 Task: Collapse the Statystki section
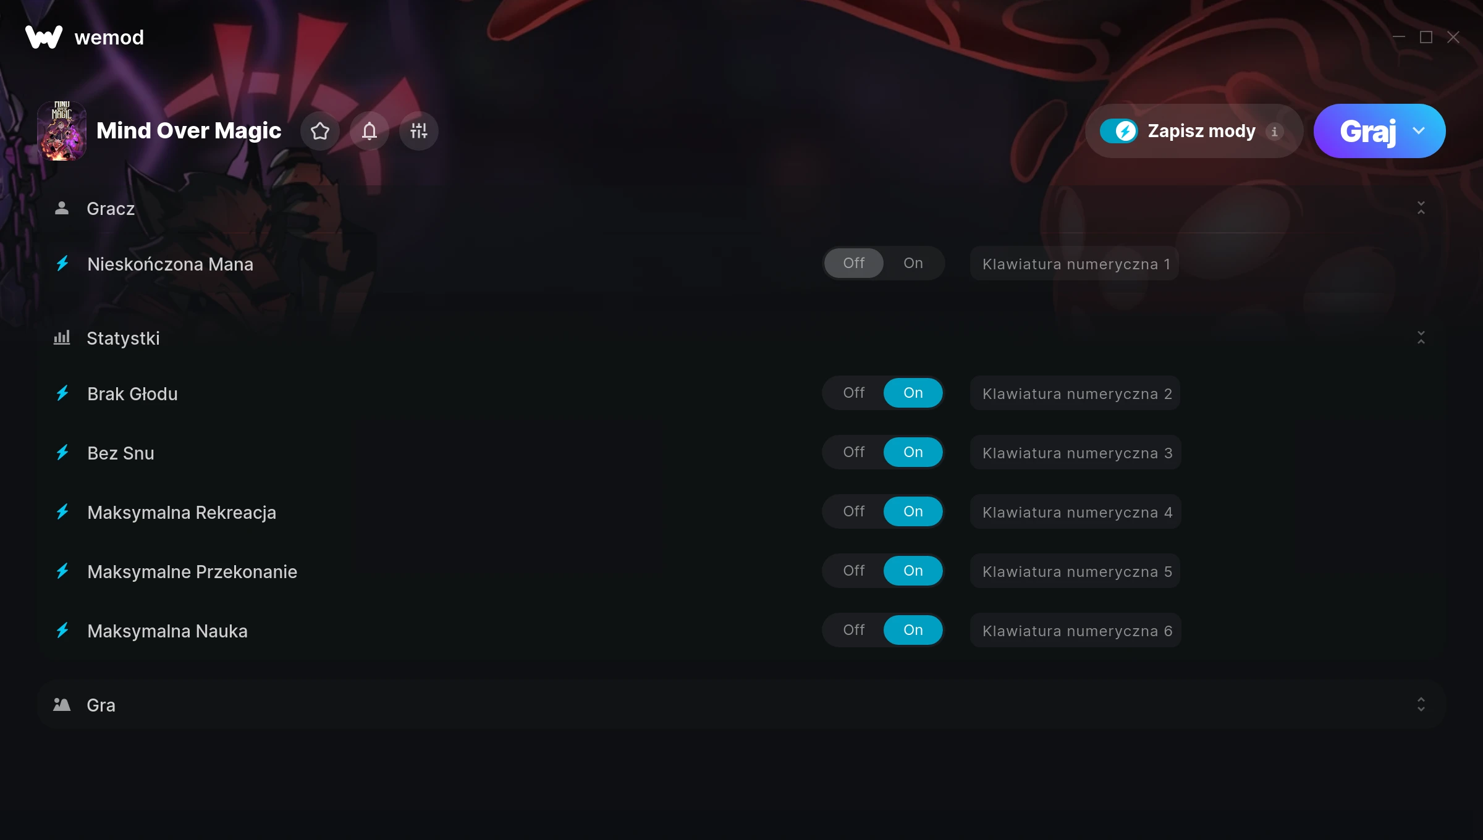(1421, 338)
